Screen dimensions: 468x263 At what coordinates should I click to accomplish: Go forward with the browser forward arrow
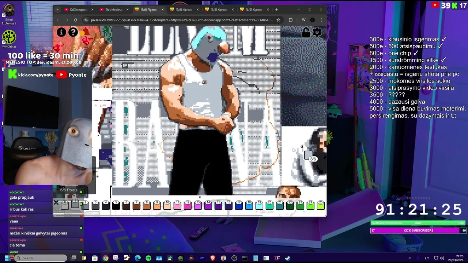(x=67, y=20)
